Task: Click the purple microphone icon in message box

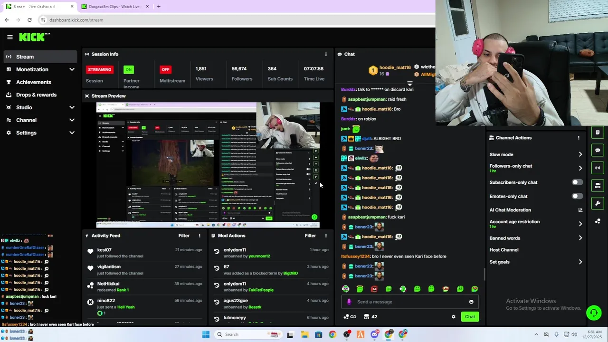Action: click(349, 302)
